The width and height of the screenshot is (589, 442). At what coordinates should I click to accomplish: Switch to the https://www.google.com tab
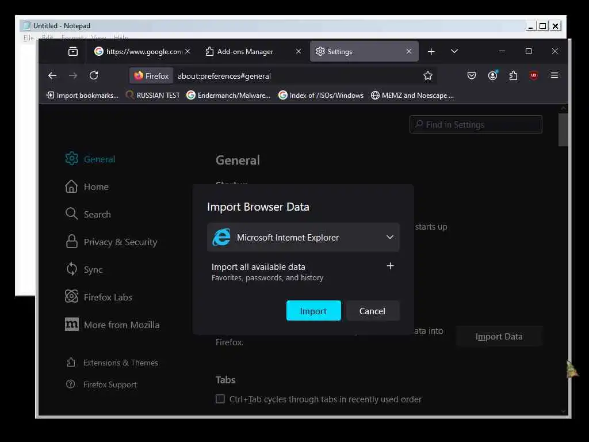pyautogui.click(x=142, y=51)
